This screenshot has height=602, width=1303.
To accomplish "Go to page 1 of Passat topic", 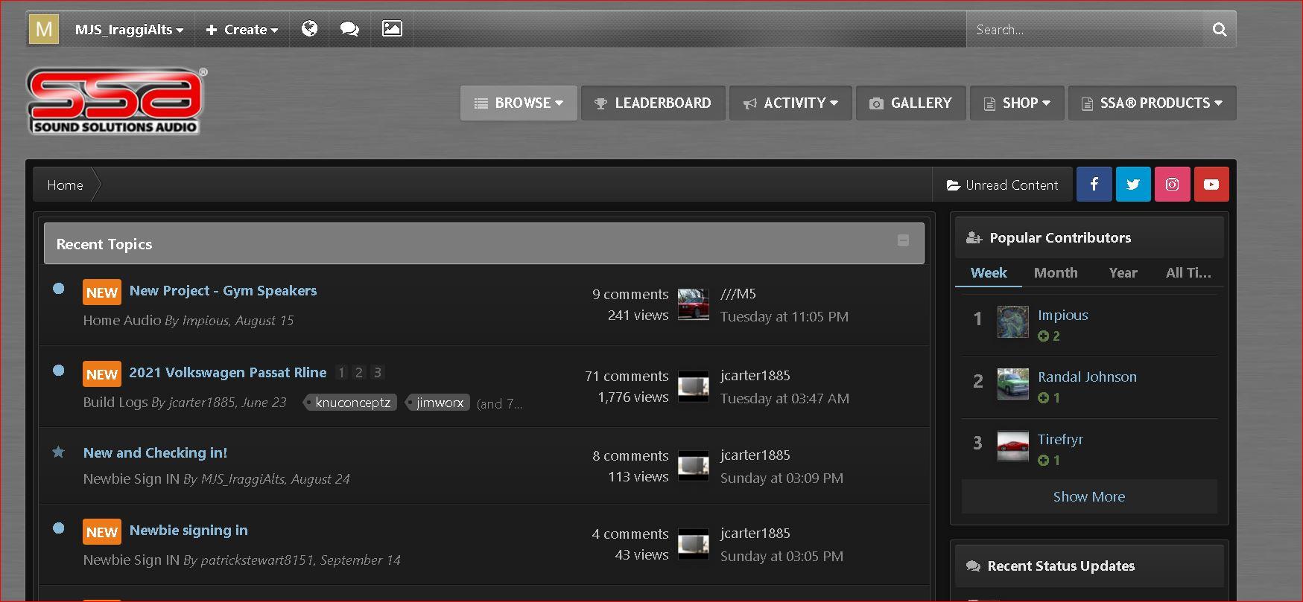I will click(x=341, y=372).
